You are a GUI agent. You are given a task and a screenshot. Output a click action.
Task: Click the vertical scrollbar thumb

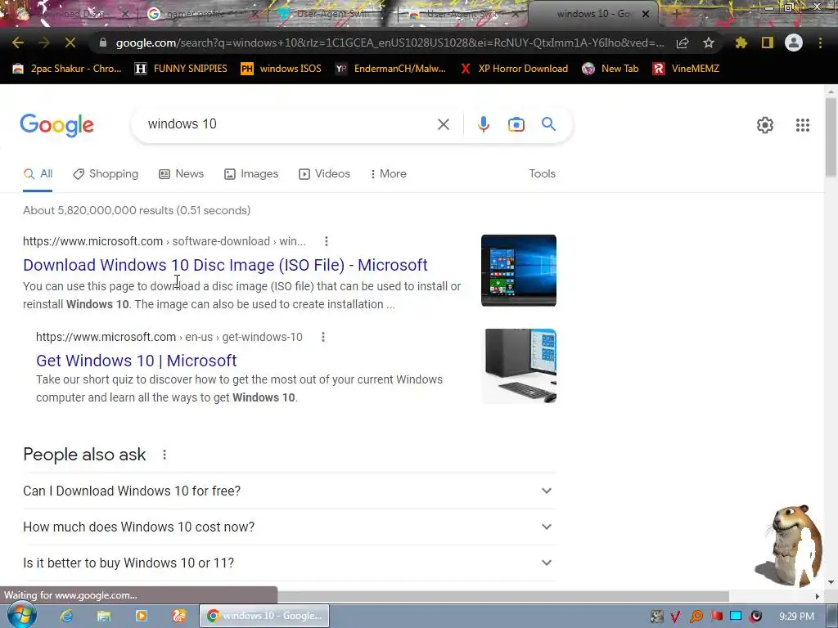pyautogui.click(x=831, y=137)
